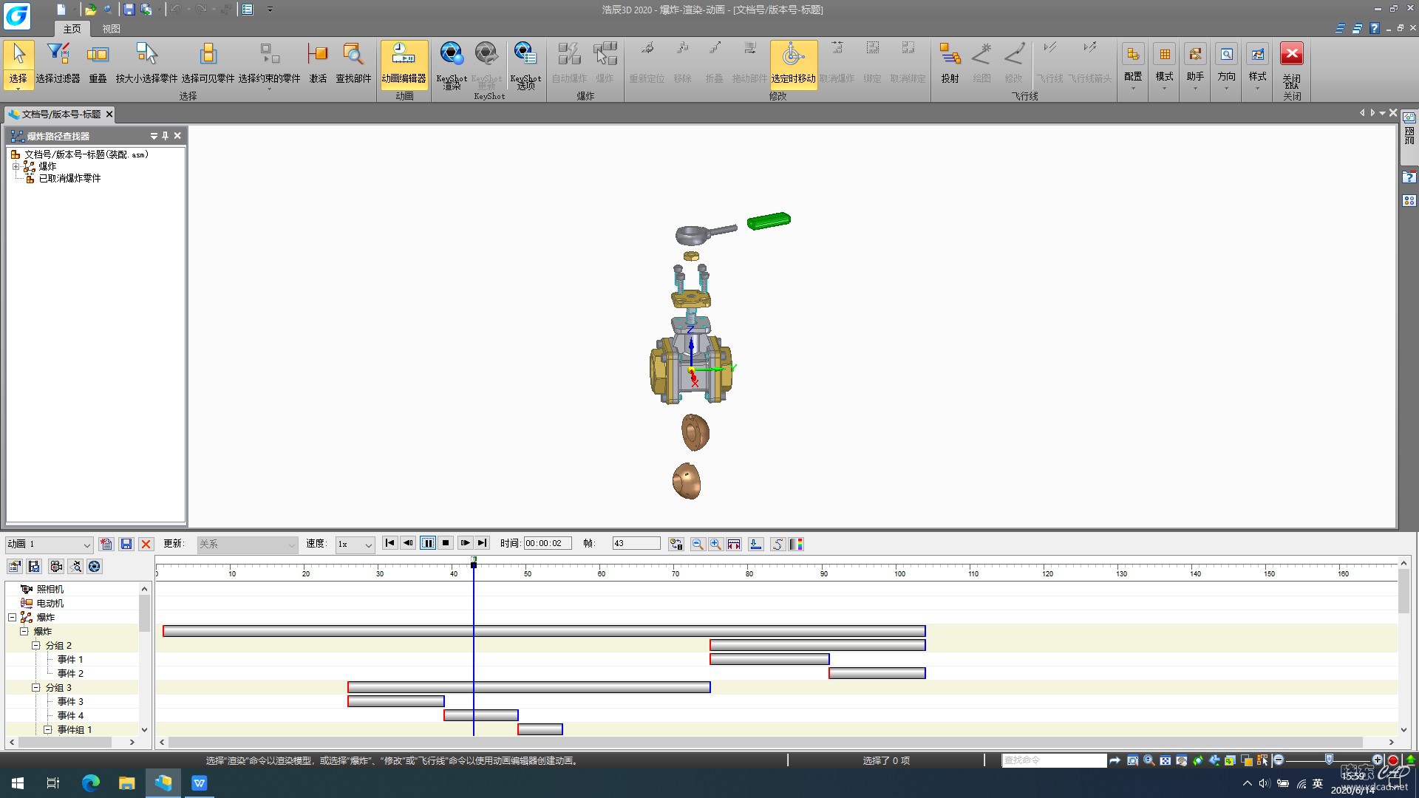Click the 帧 frame number field

[x=636, y=544]
